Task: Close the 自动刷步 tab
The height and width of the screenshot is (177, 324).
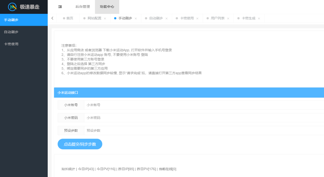Action: pos(166,19)
